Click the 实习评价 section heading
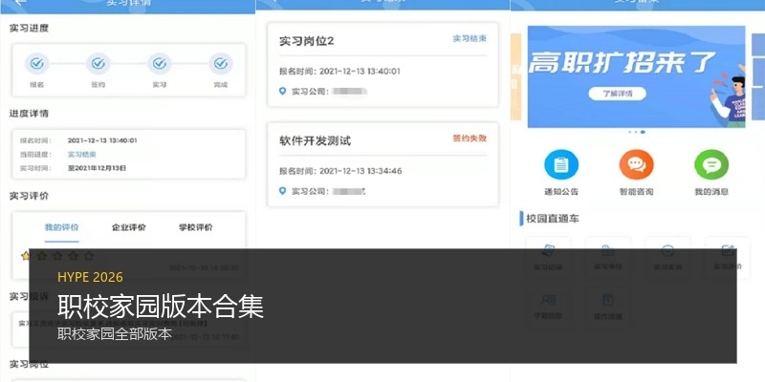This screenshot has height=382, width=765. point(30,196)
